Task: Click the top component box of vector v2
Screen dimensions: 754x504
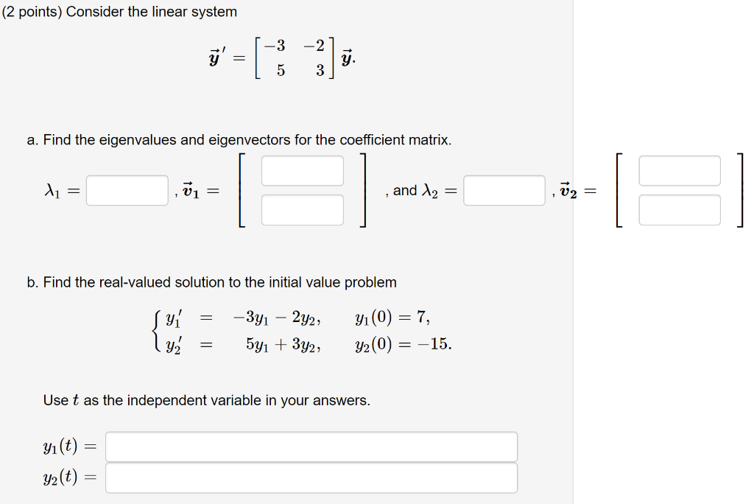Action: (680, 170)
